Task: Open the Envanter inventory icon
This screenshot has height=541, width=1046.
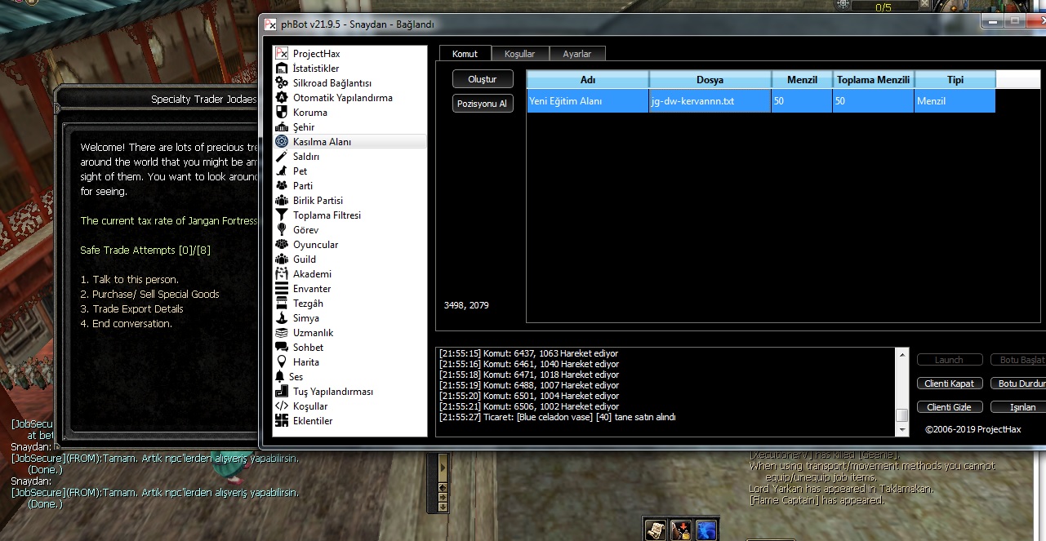Action: (x=282, y=289)
